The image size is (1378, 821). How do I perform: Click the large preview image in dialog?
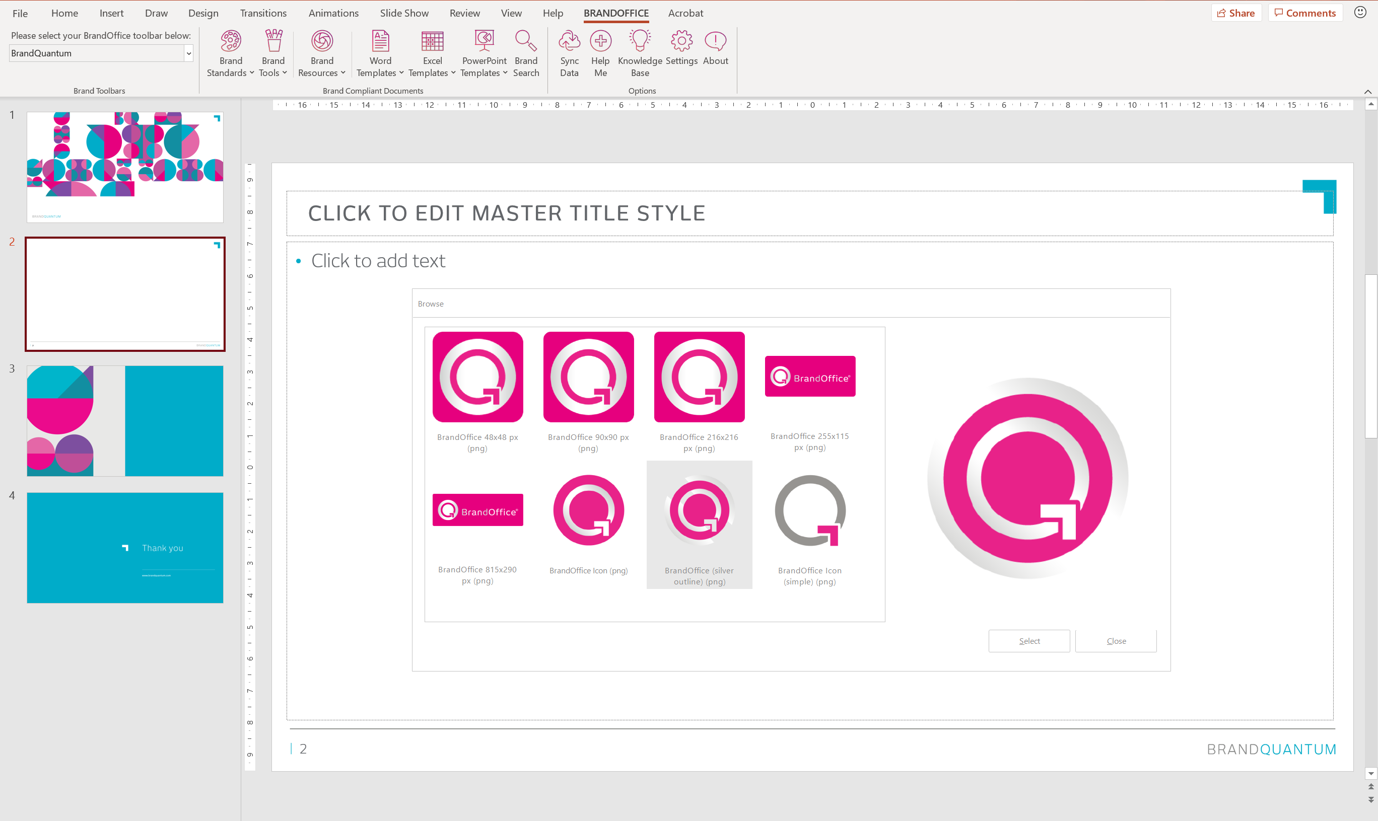coord(1027,478)
